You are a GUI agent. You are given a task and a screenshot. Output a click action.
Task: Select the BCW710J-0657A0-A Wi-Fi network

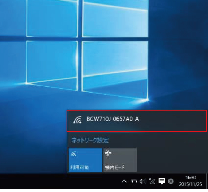click(137, 121)
